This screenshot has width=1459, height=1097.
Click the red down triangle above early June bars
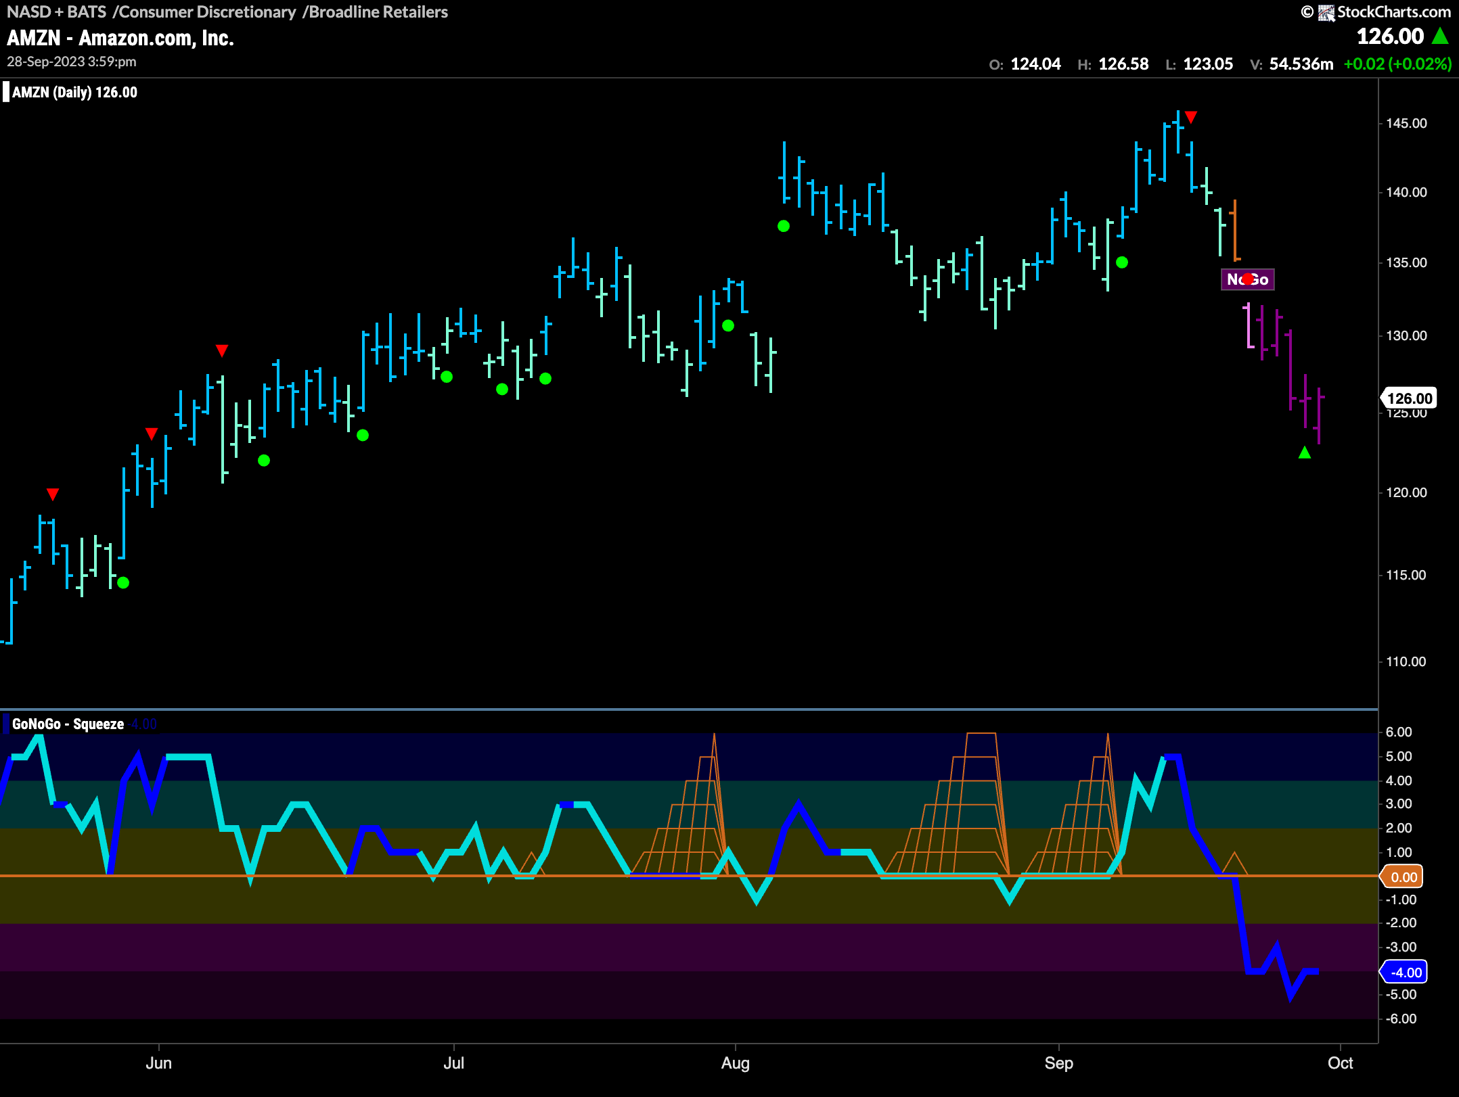click(x=152, y=434)
